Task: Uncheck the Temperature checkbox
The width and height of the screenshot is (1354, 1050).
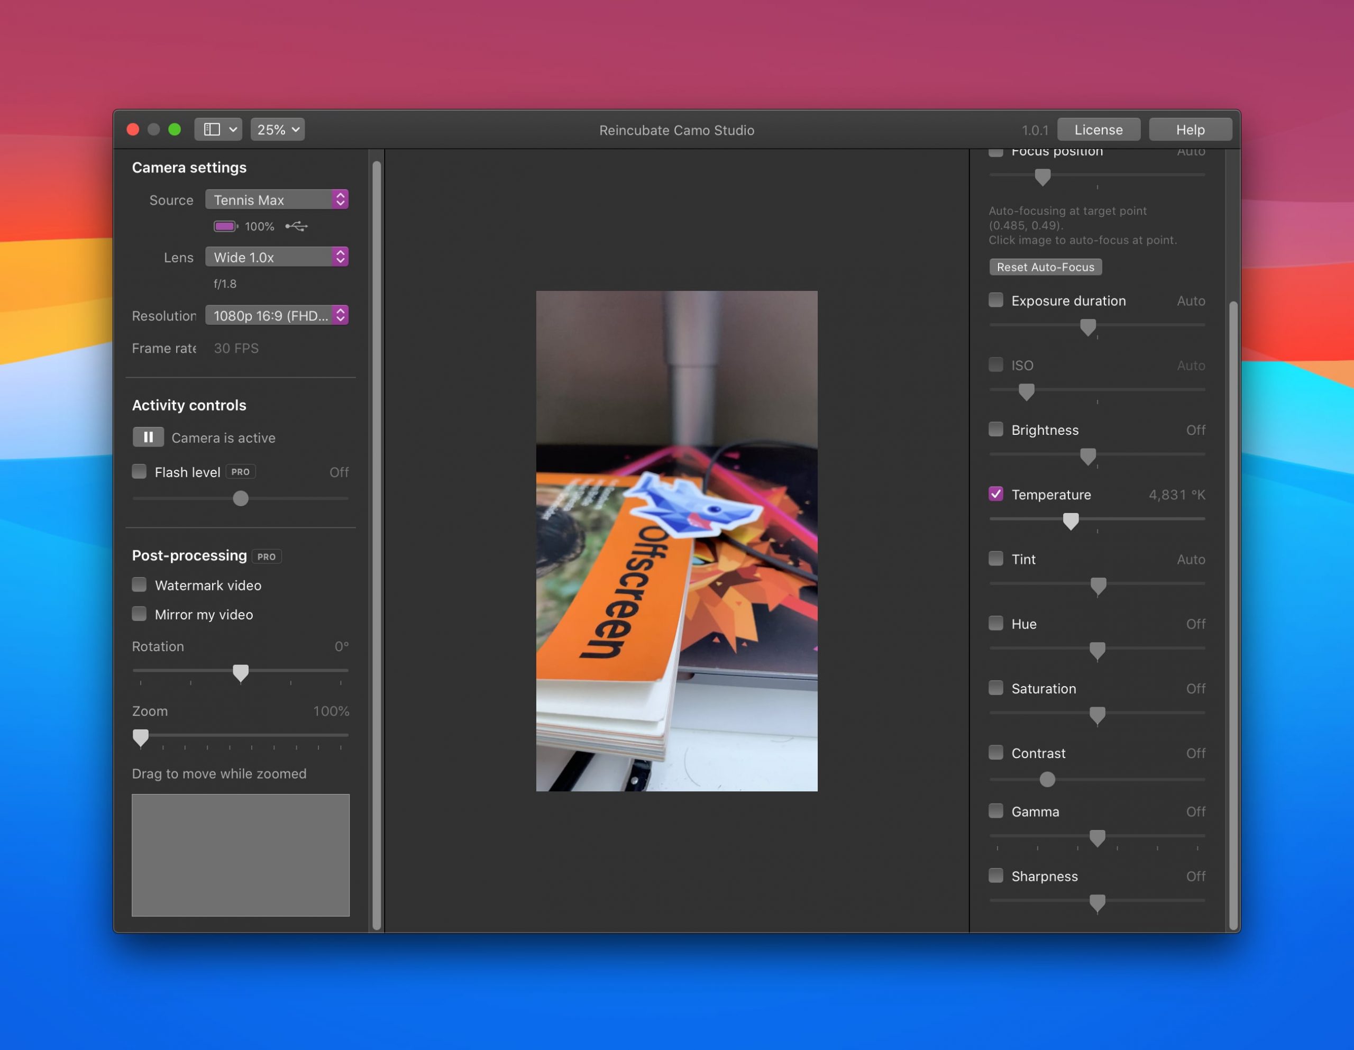Action: (x=995, y=494)
